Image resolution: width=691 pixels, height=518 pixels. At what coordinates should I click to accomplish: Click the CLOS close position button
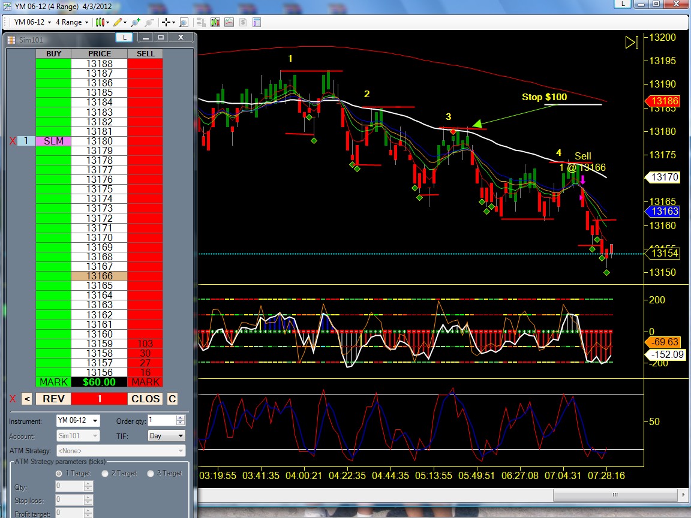click(x=145, y=399)
